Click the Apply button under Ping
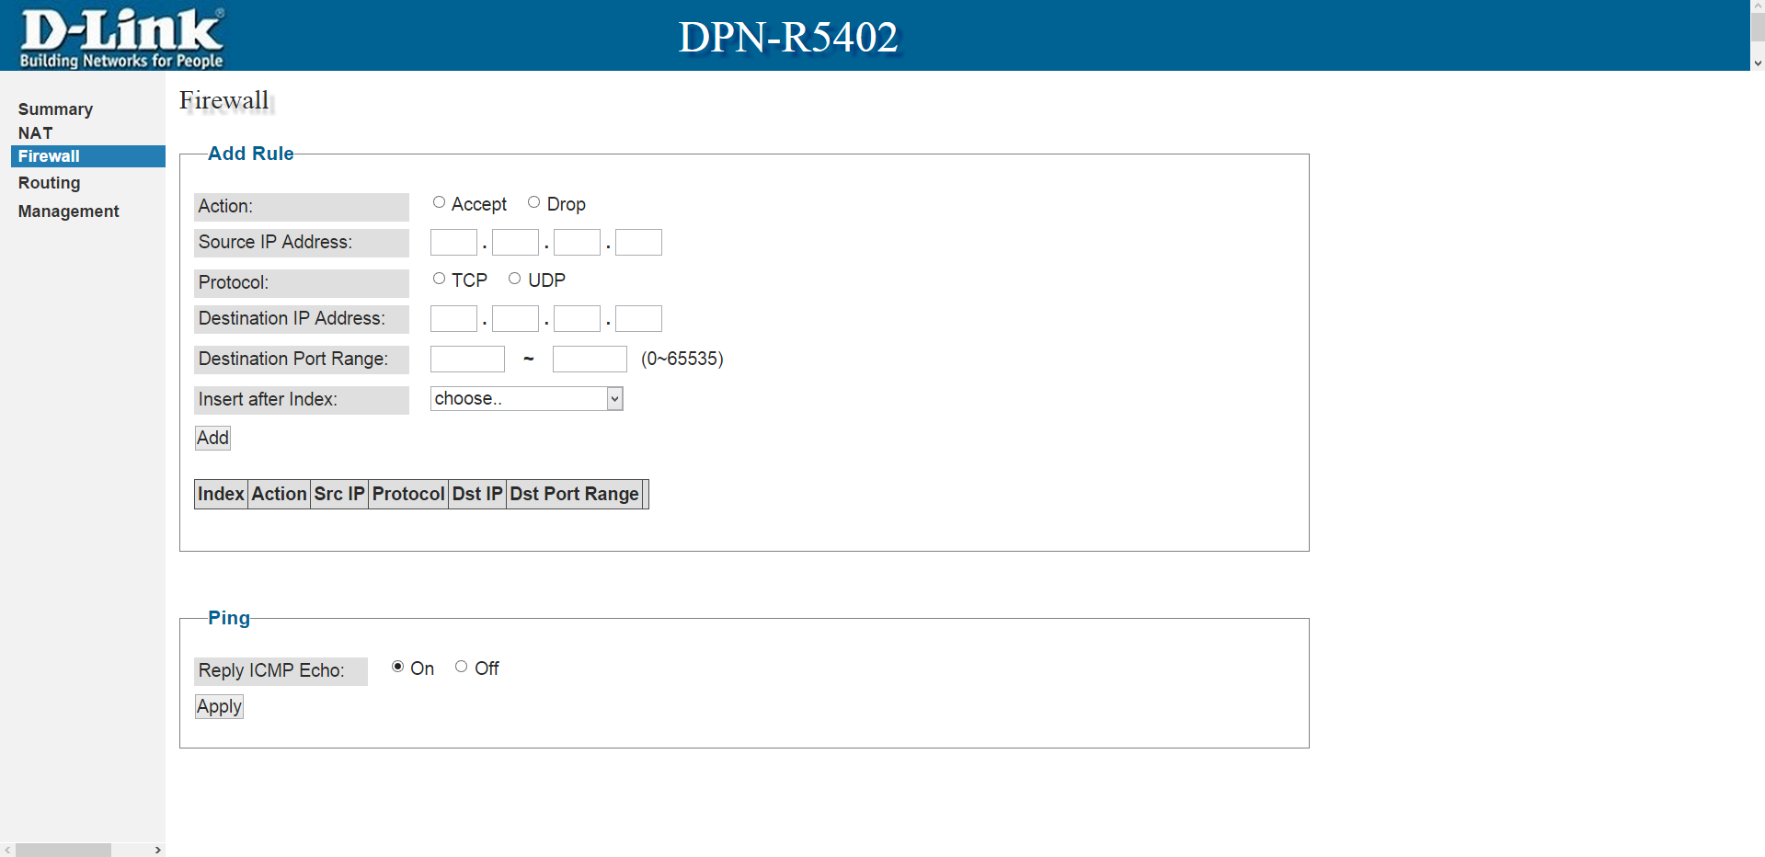The height and width of the screenshot is (857, 1765). [219, 706]
